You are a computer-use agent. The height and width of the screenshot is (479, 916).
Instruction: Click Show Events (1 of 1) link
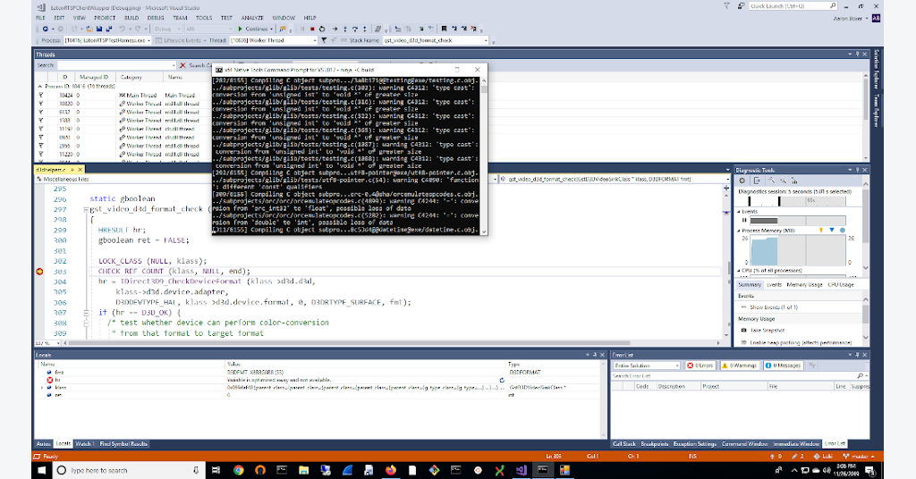pos(774,307)
